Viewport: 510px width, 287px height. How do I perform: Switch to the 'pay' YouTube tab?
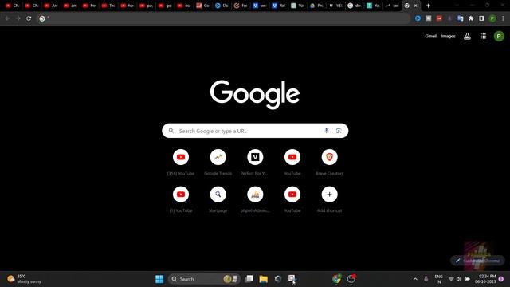point(146,6)
